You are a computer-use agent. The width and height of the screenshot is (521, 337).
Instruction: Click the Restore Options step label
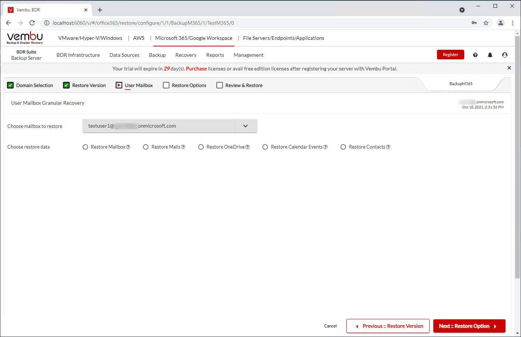[189, 85]
